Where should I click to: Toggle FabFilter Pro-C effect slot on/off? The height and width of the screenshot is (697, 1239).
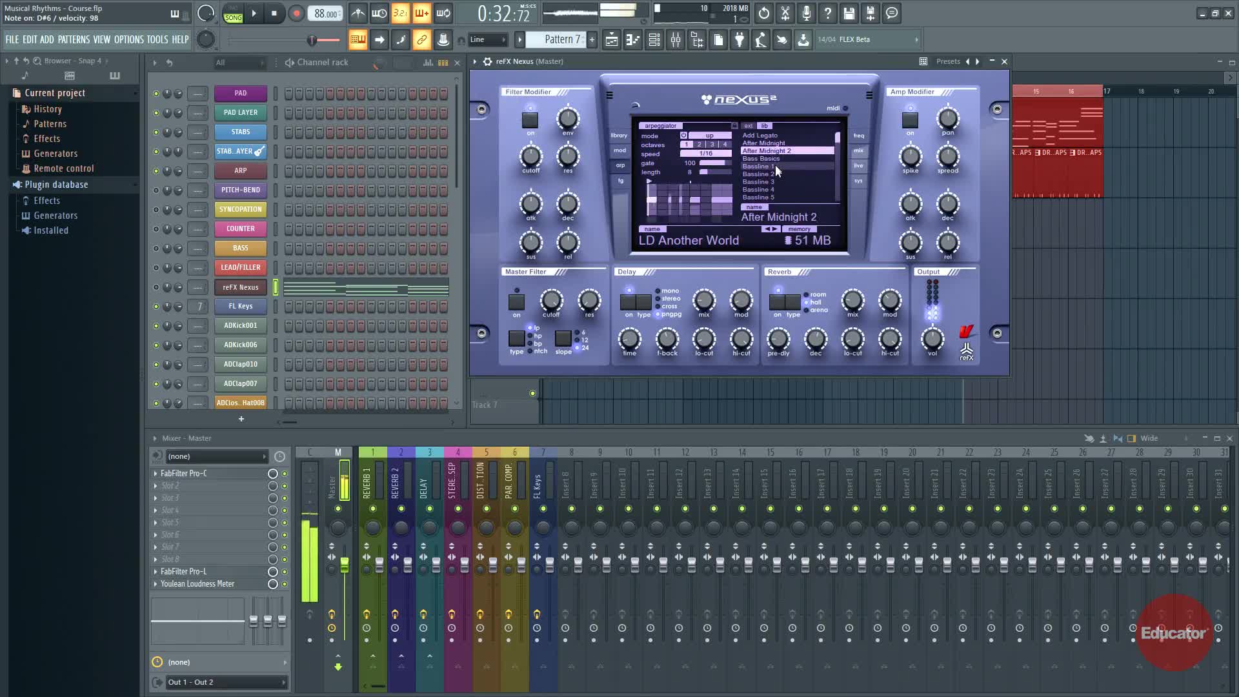[x=285, y=474]
